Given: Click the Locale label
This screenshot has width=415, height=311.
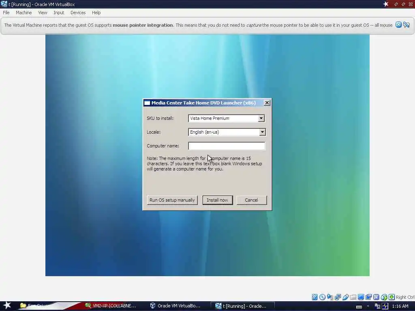Looking at the screenshot, I should coord(154,132).
